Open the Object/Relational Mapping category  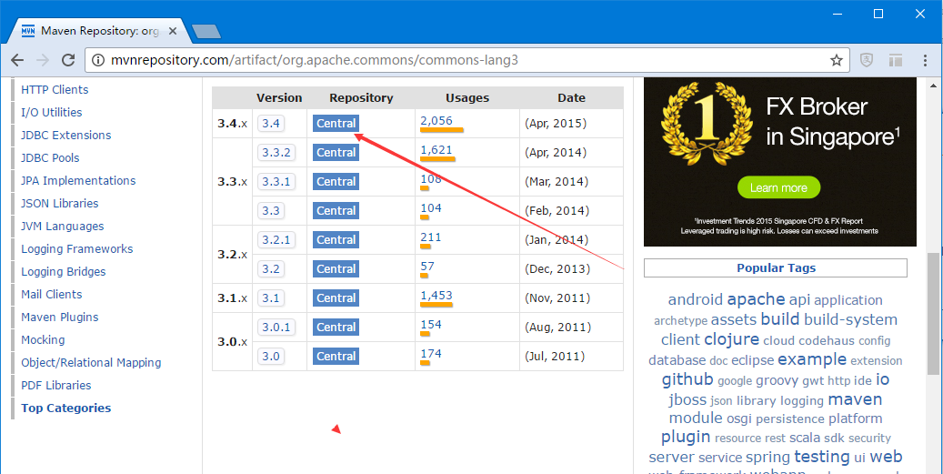coord(92,363)
